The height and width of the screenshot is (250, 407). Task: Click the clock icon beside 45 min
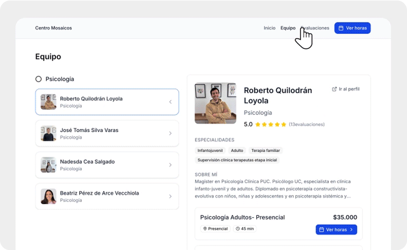point(238,229)
